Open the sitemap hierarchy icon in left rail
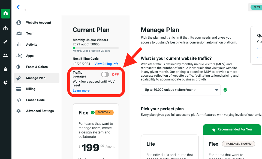Viewport: 262px width, 159px height. (5, 28)
